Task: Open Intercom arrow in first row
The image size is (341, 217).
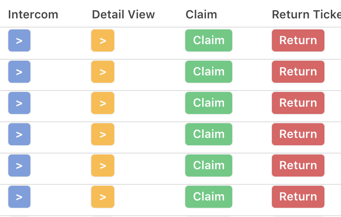Action: (x=19, y=40)
